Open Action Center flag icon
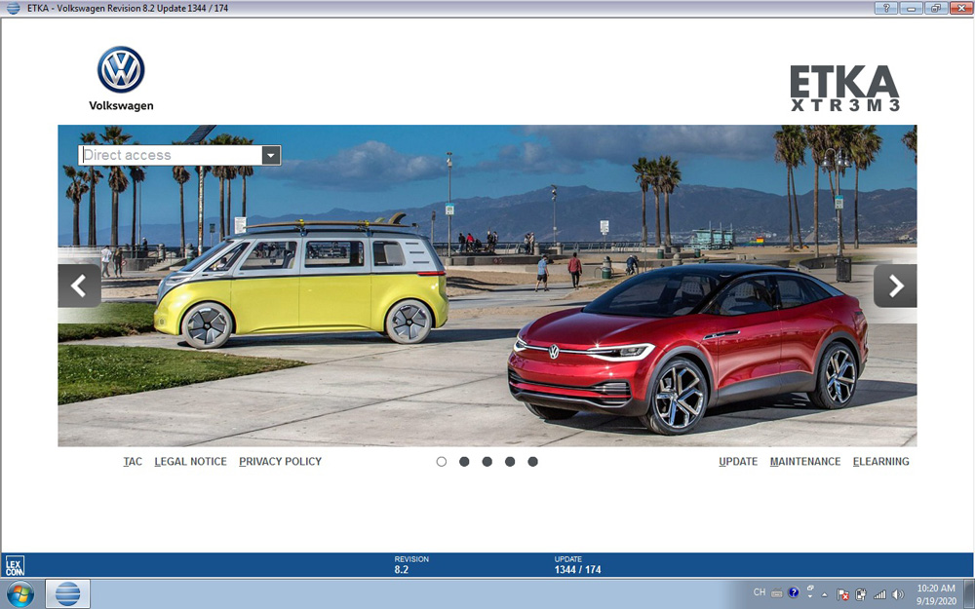This screenshot has width=975, height=609. coord(843,594)
